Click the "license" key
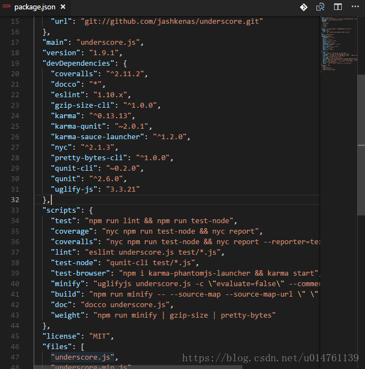 pyautogui.click(x=61, y=336)
